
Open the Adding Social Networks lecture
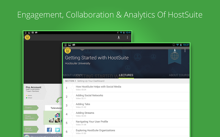pos(126,97)
